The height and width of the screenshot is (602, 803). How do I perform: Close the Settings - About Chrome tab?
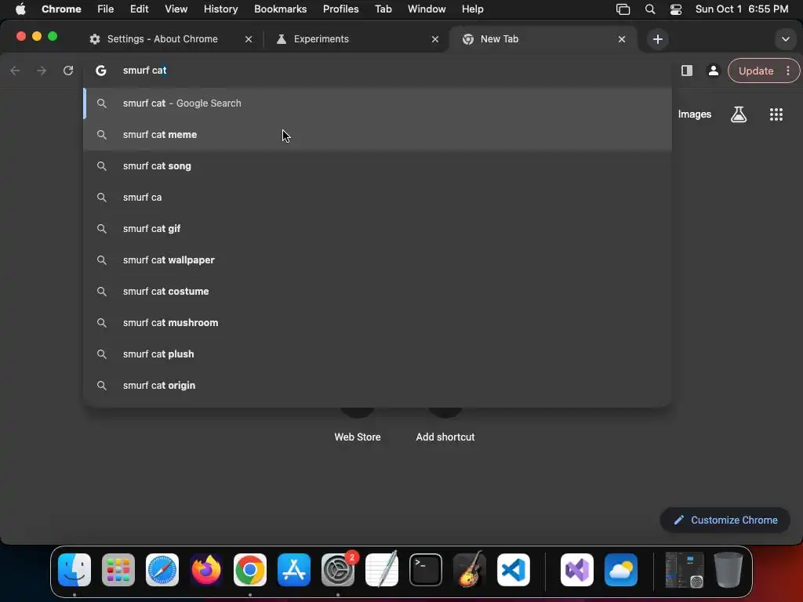pos(249,39)
